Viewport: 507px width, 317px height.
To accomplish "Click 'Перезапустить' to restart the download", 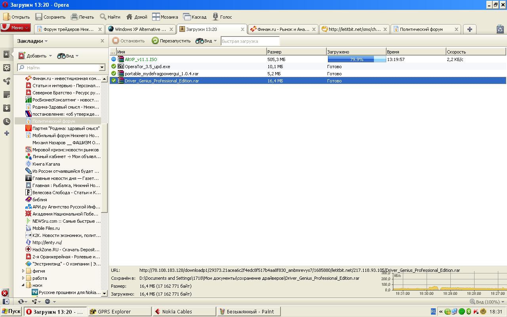I will pos(171,41).
